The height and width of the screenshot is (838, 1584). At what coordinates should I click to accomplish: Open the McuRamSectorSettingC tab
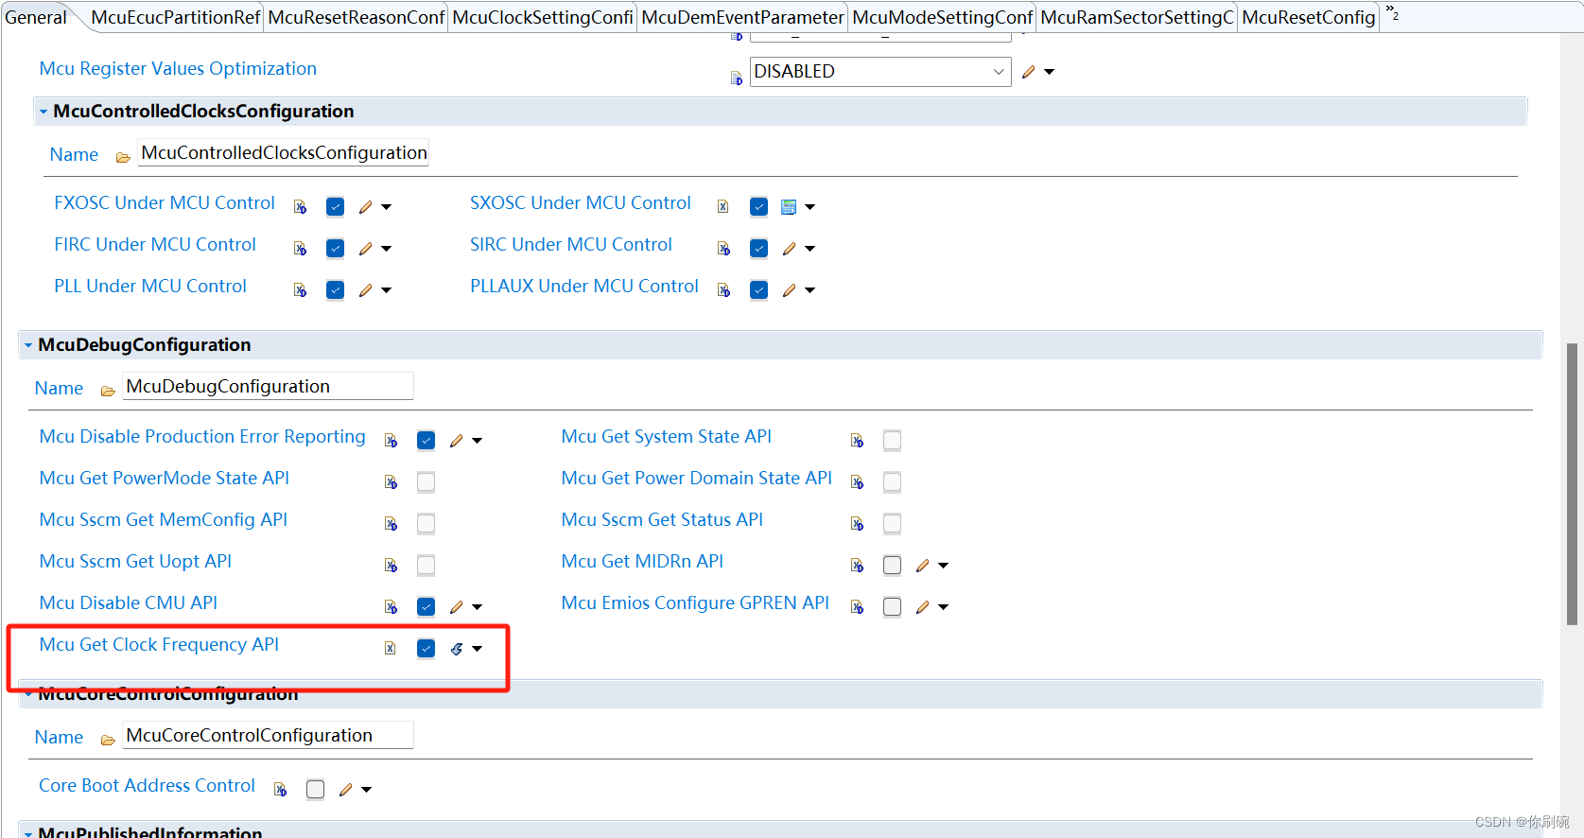point(1137,17)
